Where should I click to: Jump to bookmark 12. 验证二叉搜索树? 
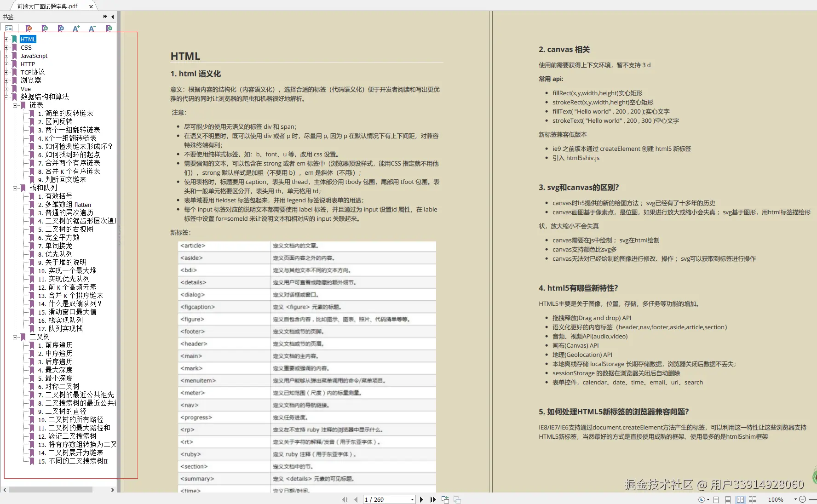[67, 436]
